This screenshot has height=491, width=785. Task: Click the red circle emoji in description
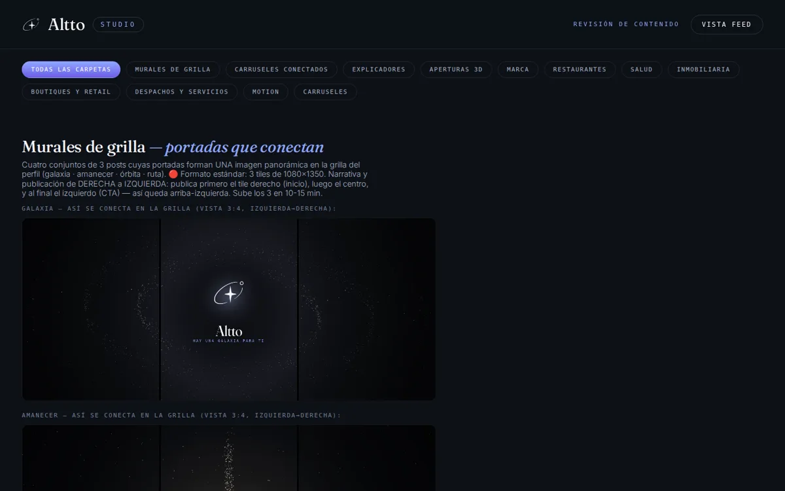point(173,174)
